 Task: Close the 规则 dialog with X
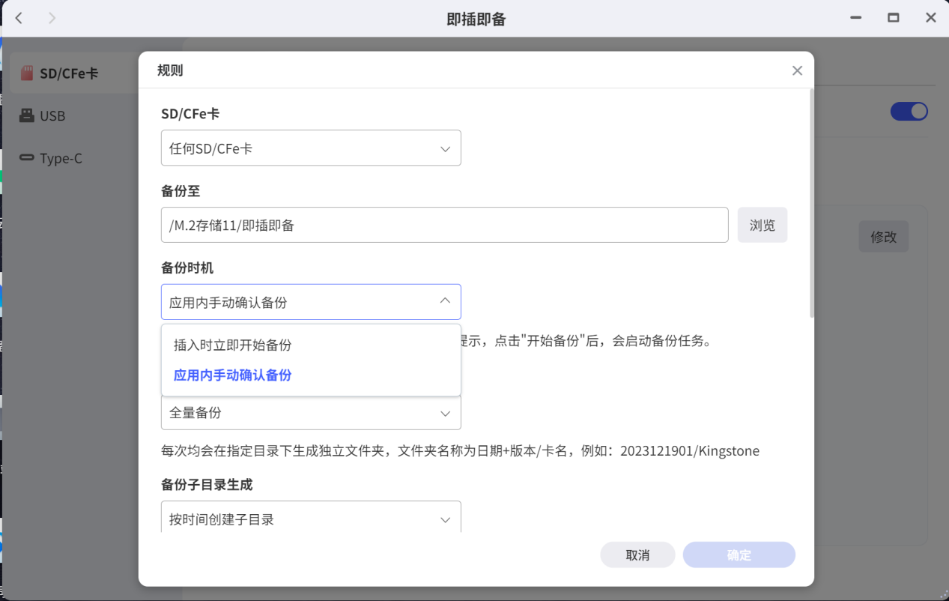797,70
